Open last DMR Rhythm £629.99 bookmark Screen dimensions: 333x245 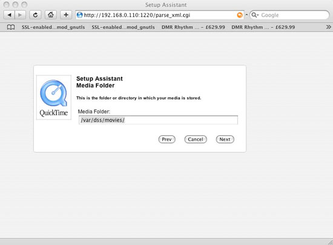pos(263,27)
